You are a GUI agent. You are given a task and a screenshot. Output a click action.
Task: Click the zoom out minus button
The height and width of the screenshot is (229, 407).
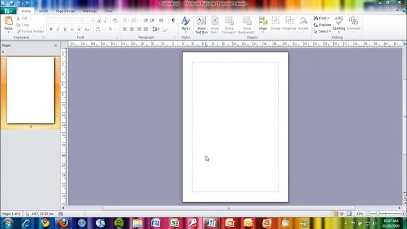[368, 214]
